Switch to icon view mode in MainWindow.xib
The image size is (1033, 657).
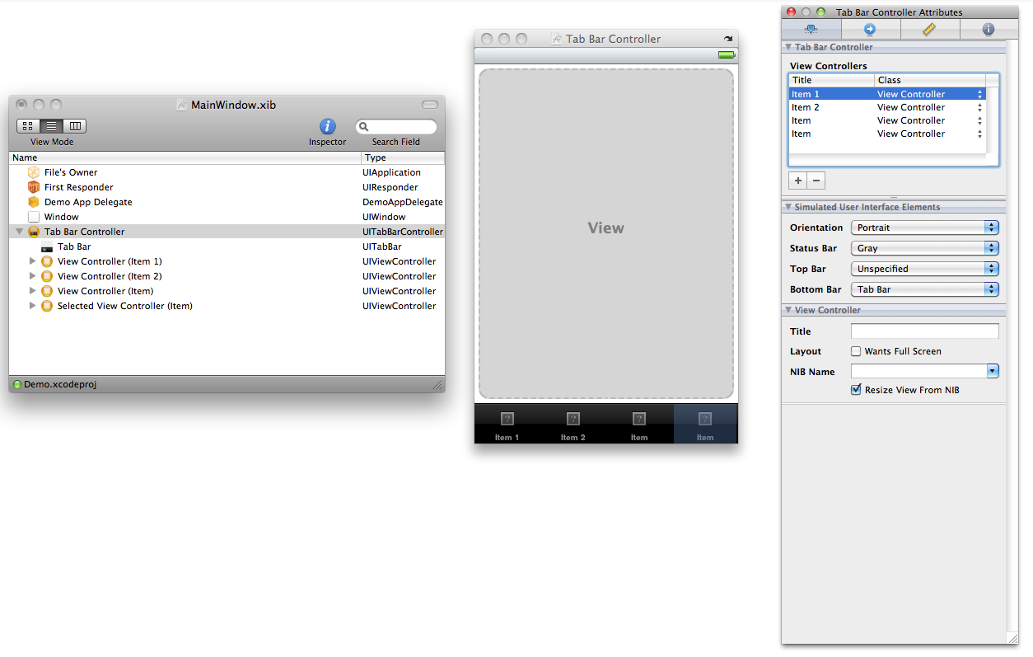[27, 125]
